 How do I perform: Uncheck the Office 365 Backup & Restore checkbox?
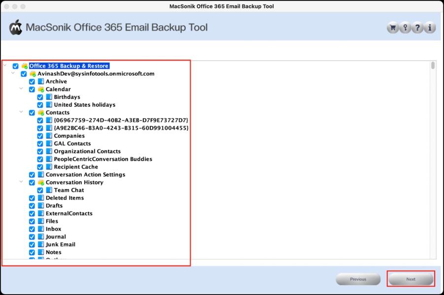tap(16, 66)
